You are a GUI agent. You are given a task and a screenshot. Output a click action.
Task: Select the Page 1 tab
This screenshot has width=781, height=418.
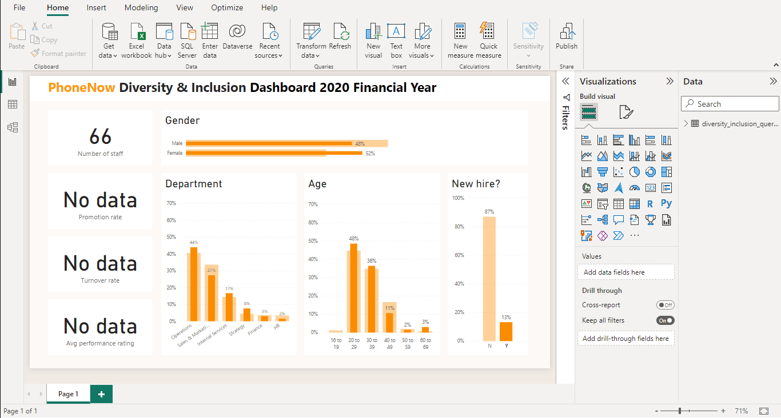point(68,394)
